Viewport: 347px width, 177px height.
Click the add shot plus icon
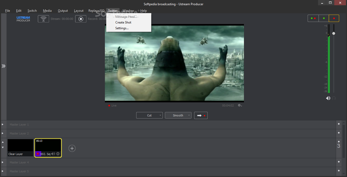(72, 148)
